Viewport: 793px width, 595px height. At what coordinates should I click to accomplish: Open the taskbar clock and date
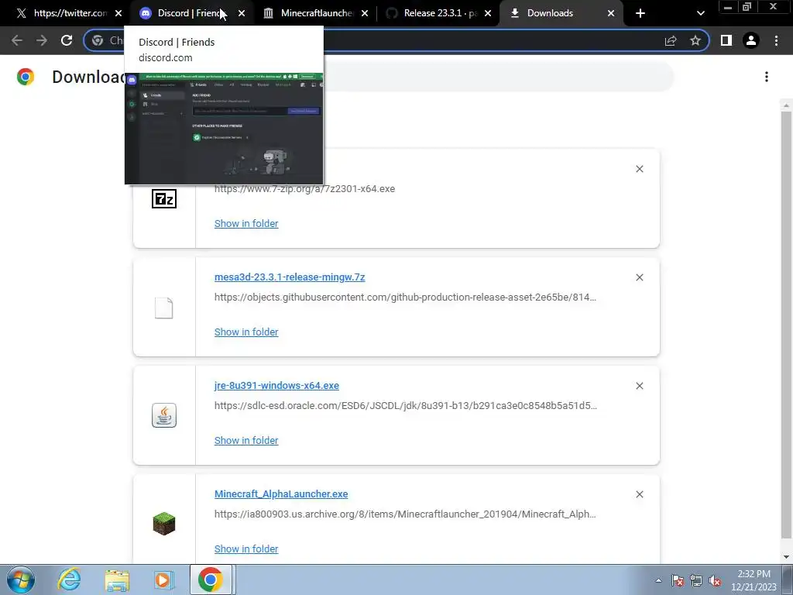[x=754, y=580]
